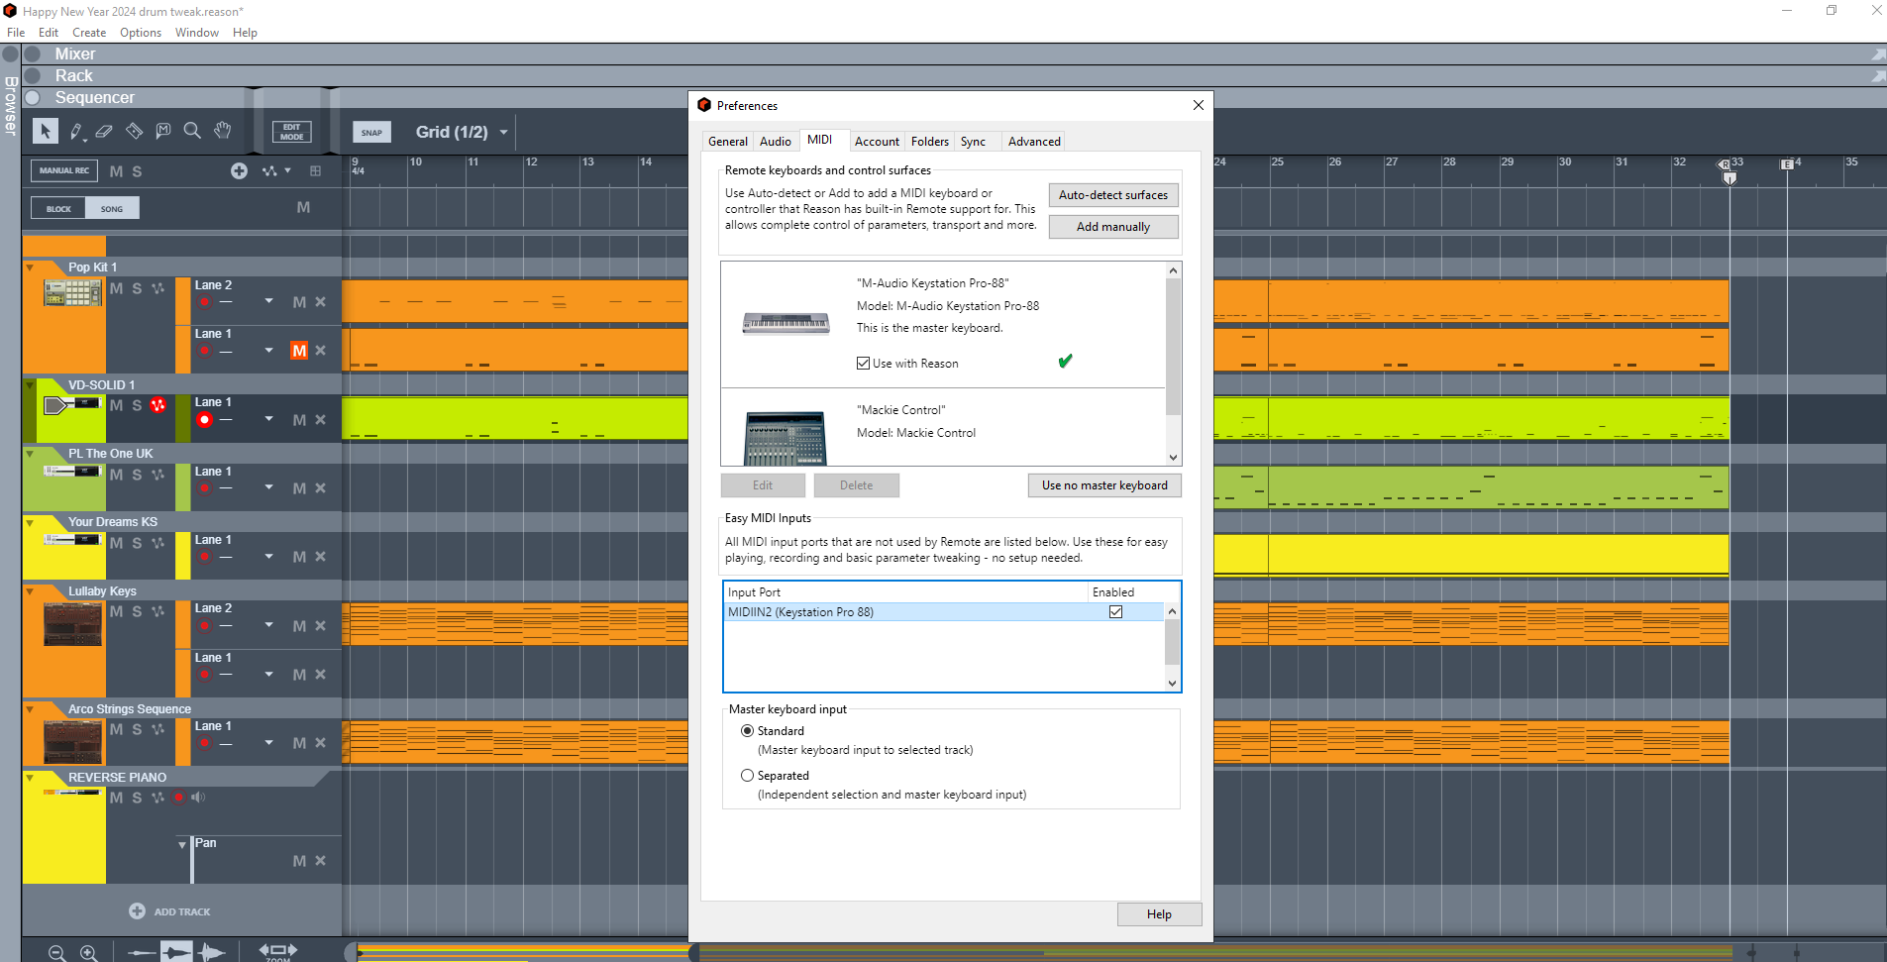Collapse the Pan automation lane
The image size is (1887, 962).
[182, 845]
